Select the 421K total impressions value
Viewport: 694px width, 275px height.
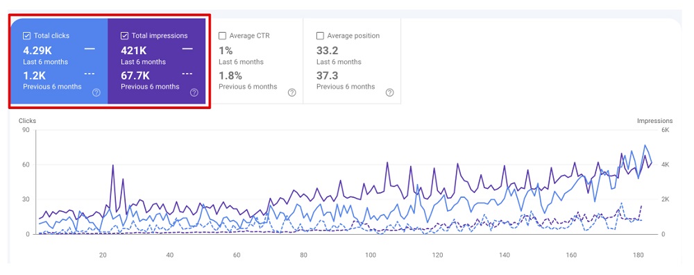(x=134, y=51)
